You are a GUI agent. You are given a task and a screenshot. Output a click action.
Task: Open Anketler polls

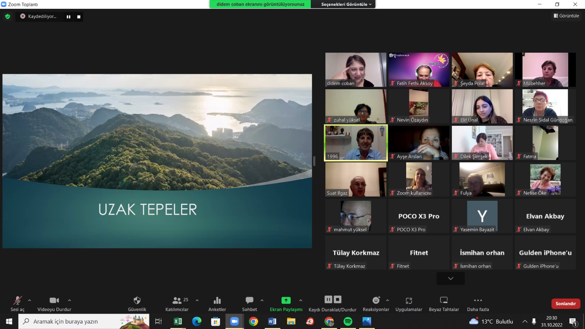tap(217, 304)
